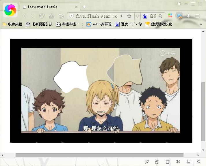Toggle page sound with the speaker icon

click(x=178, y=162)
